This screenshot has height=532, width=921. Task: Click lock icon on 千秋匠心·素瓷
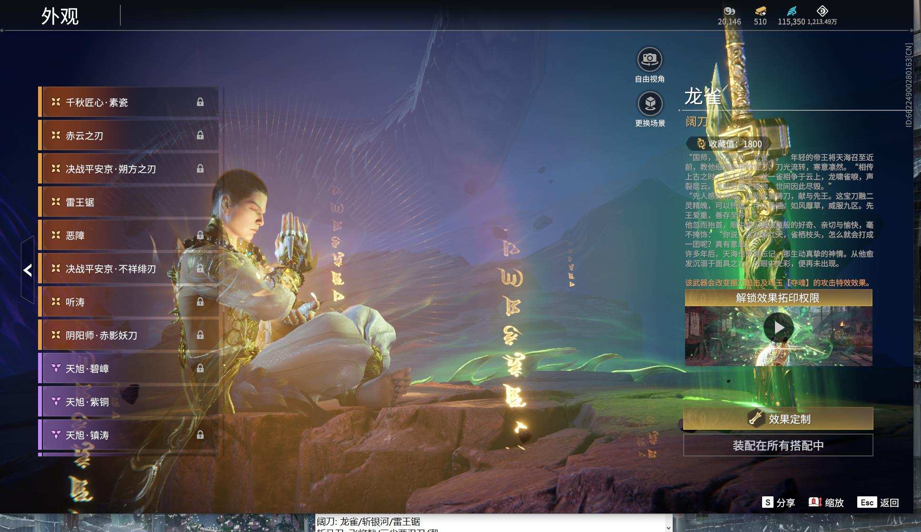point(200,102)
